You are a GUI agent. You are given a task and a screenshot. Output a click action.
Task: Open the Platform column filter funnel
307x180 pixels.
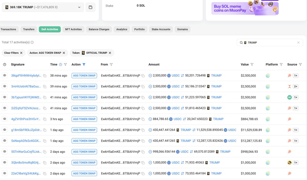pyautogui.click(x=281, y=65)
